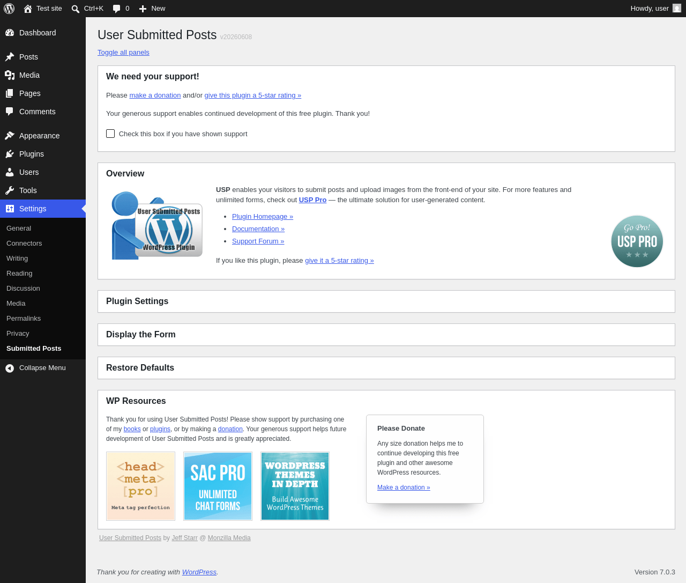Open the Ctrl+K search icon
This screenshot has width=686, height=583.
[x=76, y=9]
